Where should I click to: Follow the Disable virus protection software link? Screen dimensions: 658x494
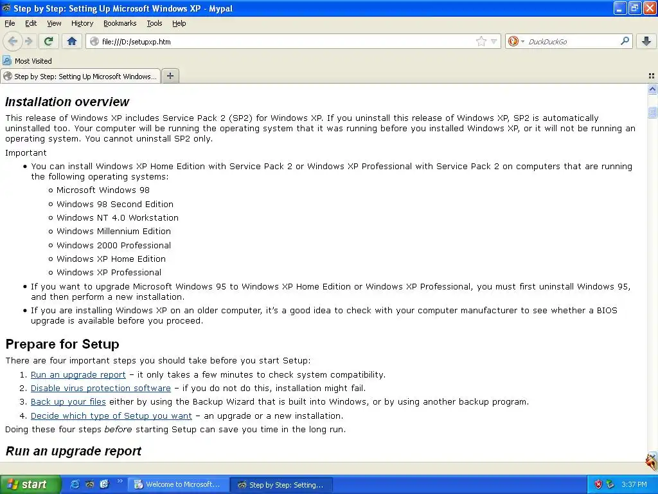[101, 388]
